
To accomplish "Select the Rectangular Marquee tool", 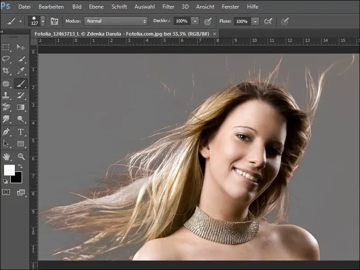I will [x=6, y=47].
